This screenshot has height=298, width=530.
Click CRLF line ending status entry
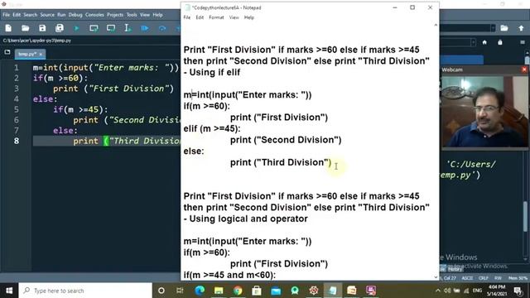click(484, 278)
